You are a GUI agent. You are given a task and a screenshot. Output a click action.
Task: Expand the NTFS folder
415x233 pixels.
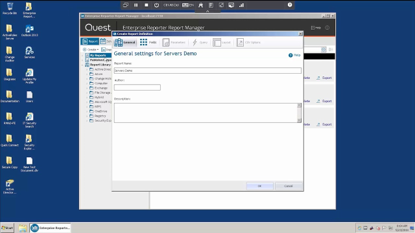click(x=87, y=107)
